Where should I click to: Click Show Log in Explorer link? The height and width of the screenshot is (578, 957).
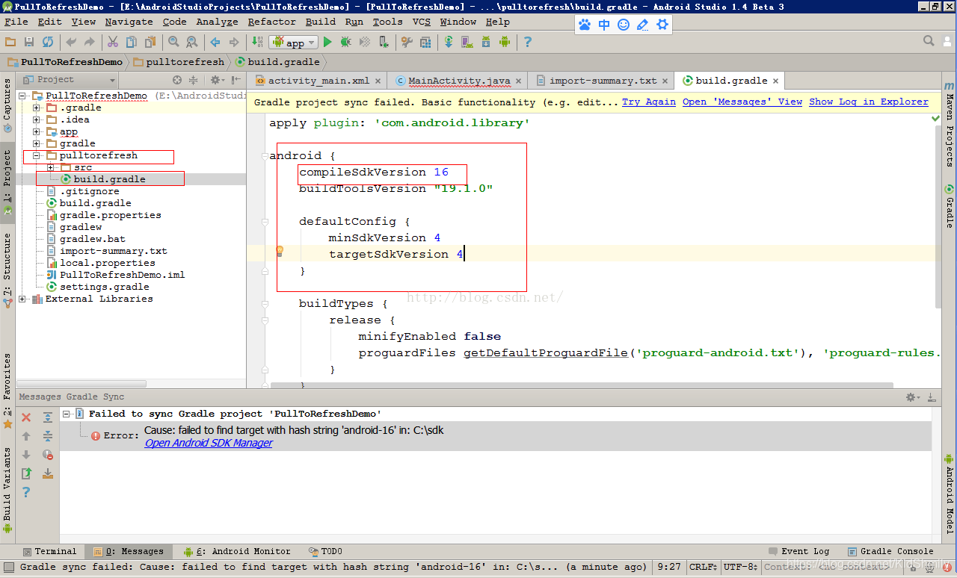tap(869, 102)
